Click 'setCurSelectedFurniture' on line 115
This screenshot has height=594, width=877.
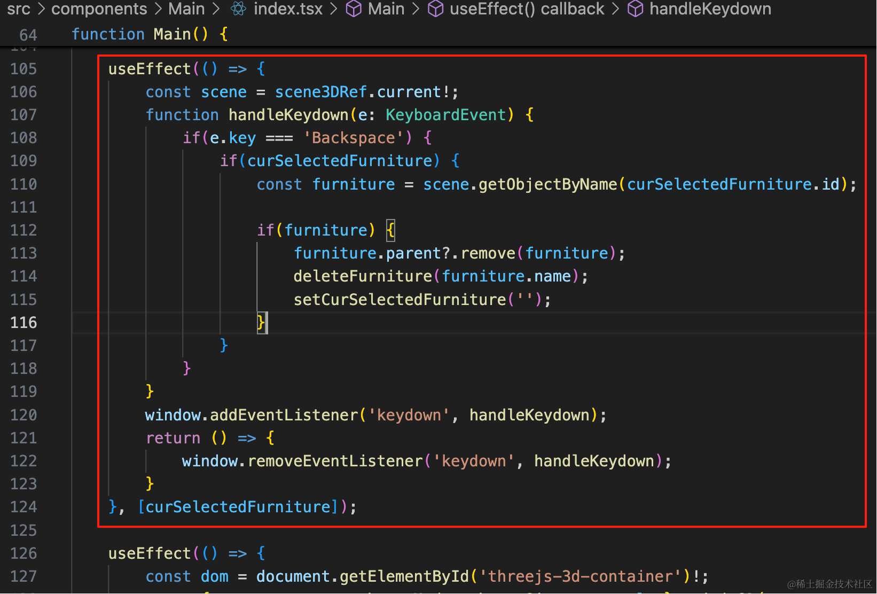[x=400, y=300]
